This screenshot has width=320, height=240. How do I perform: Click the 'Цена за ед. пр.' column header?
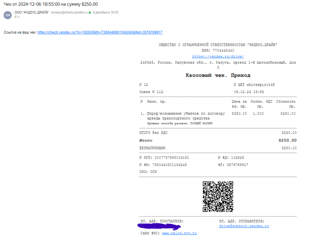click(239, 104)
